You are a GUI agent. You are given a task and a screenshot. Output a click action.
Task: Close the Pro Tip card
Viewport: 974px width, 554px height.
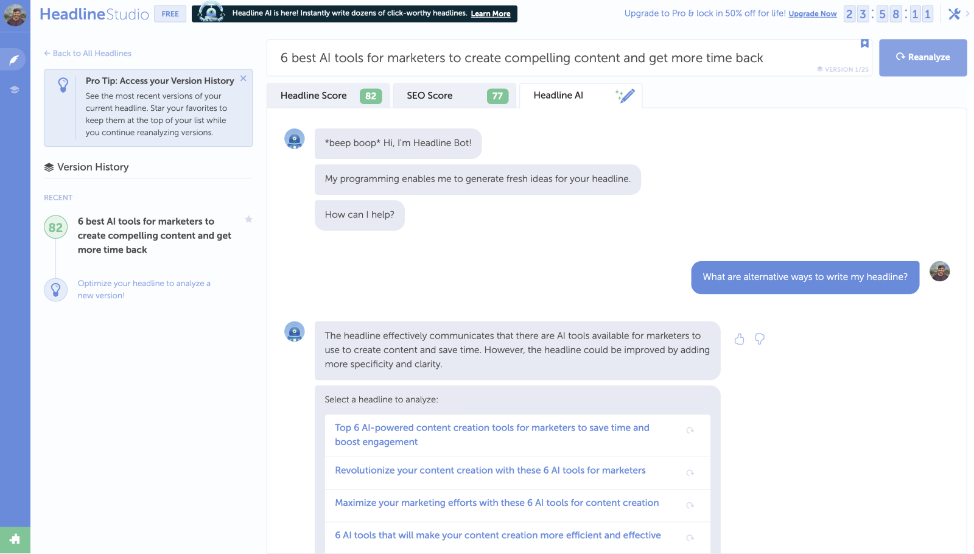click(x=243, y=79)
